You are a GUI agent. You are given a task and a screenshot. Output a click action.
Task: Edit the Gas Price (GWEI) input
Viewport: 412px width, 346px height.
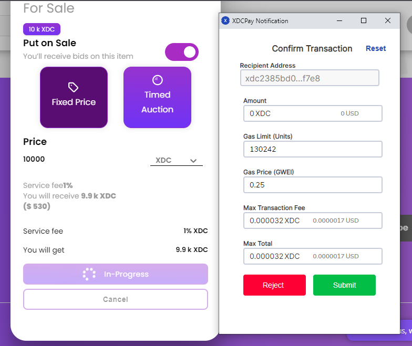pyautogui.click(x=313, y=185)
